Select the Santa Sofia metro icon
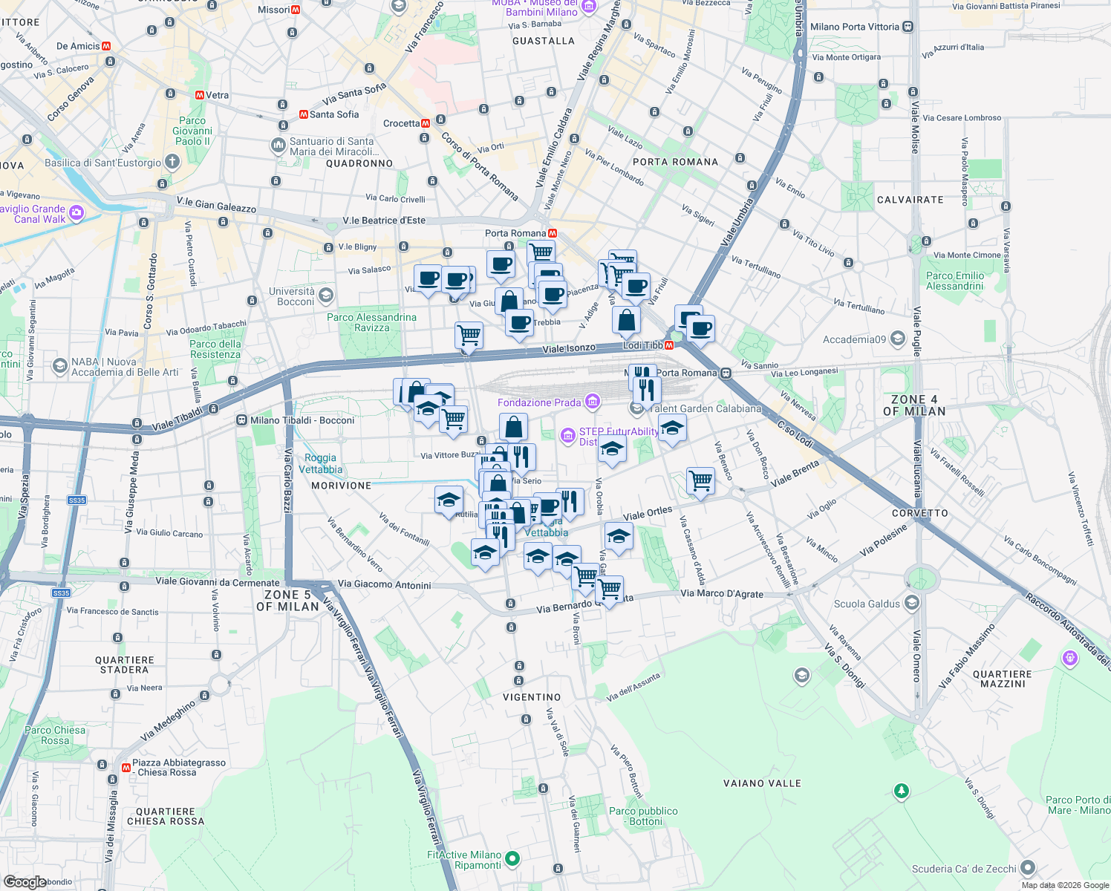 pos(305,114)
